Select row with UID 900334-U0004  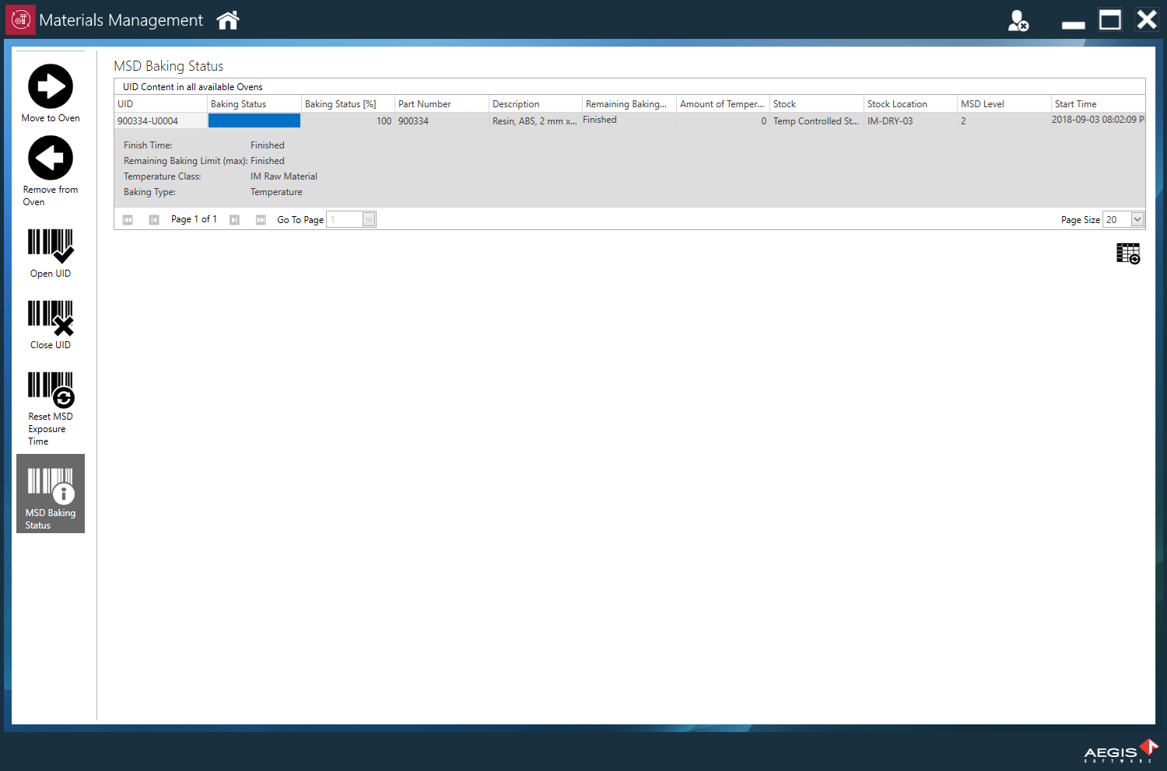[148, 121]
